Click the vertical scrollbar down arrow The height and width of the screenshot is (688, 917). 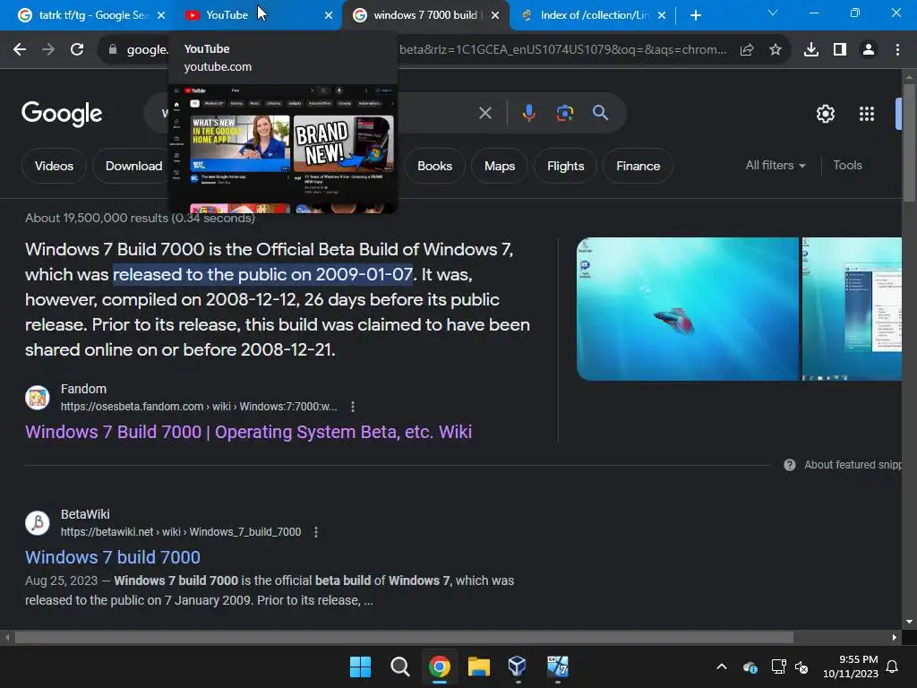pos(909,622)
